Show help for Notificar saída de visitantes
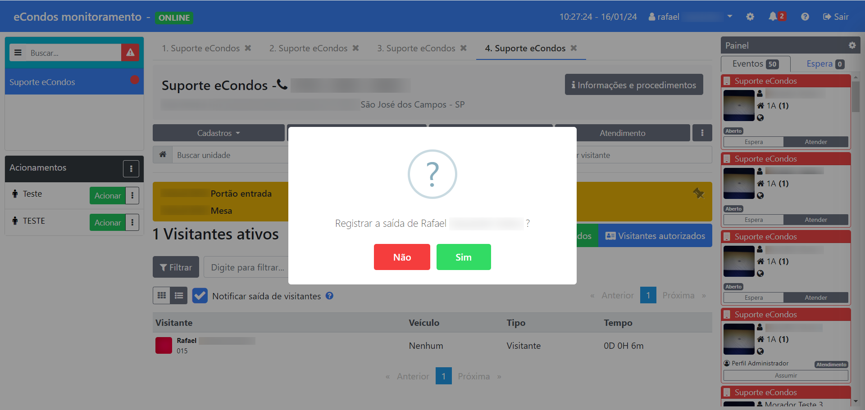865x410 pixels. pos(330,296)
